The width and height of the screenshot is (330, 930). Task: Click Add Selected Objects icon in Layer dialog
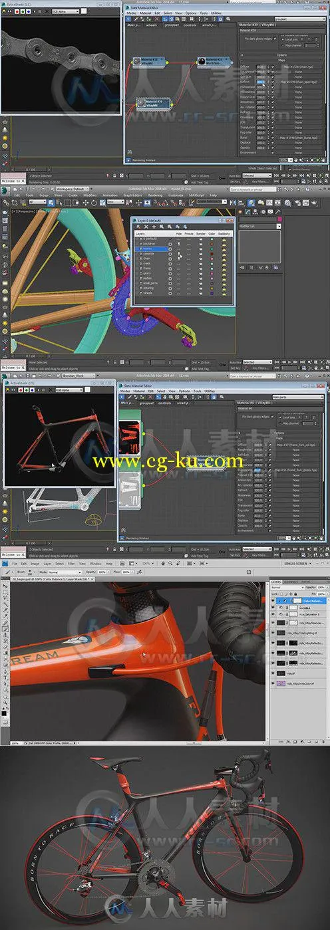[154, 227]
